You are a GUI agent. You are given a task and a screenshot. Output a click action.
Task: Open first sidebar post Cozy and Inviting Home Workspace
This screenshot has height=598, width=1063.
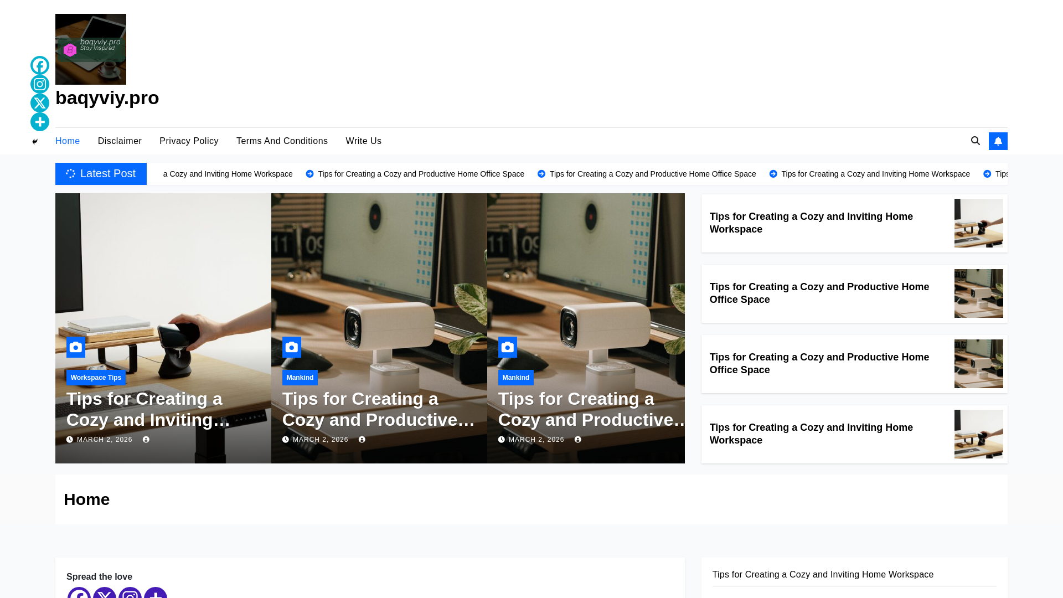[811, 223]
